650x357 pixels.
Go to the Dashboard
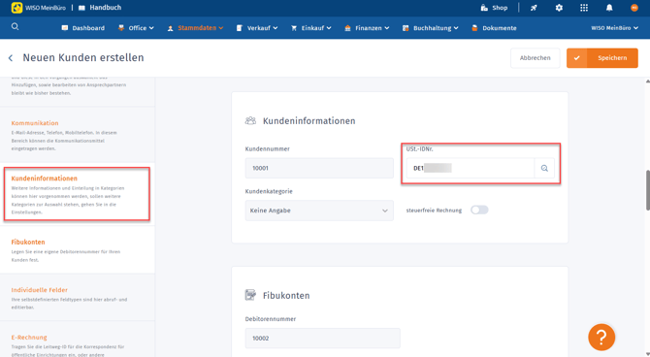[x=83, y=28]
